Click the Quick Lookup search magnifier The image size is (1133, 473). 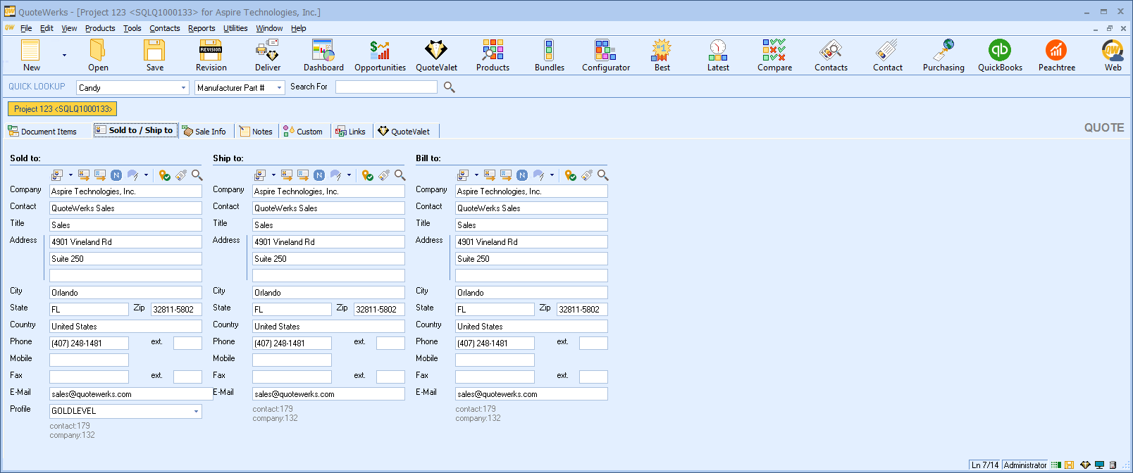coord(449,87)
